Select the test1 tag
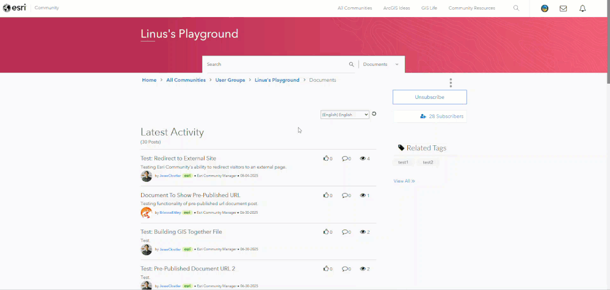This screenshot has height=290, width=610. (x=403, y=162)
